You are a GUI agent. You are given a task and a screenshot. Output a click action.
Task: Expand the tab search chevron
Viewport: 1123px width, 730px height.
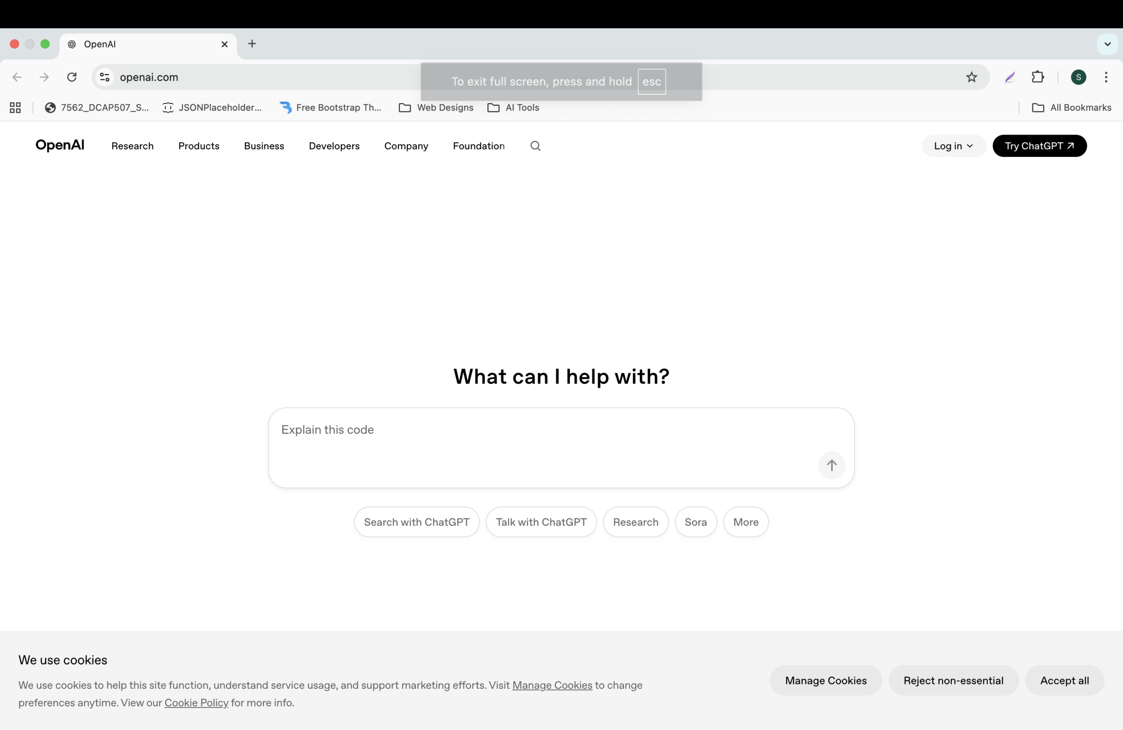[x=1107, y=44]
